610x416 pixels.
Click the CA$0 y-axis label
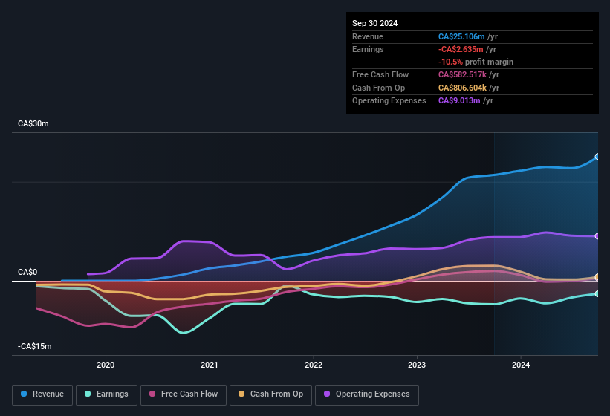click(27, 272)
